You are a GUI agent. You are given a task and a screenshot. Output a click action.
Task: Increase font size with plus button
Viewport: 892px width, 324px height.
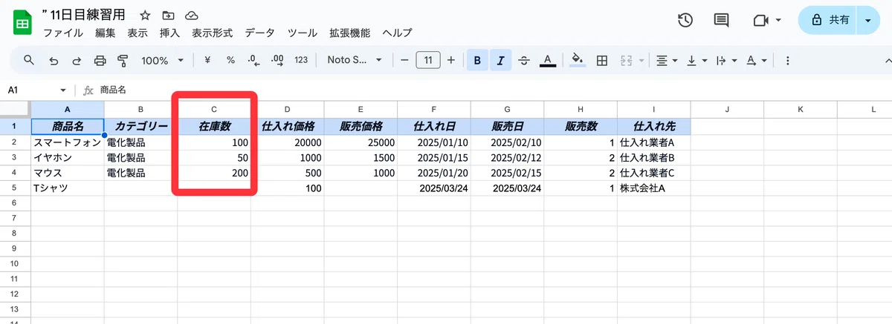click(x=450, y=60)
